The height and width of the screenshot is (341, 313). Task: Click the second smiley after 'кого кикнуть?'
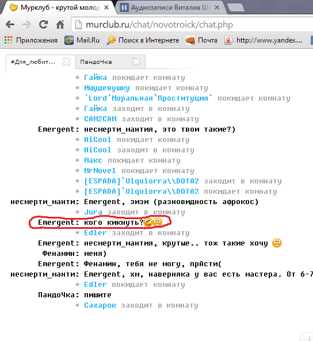click(158, 222)
